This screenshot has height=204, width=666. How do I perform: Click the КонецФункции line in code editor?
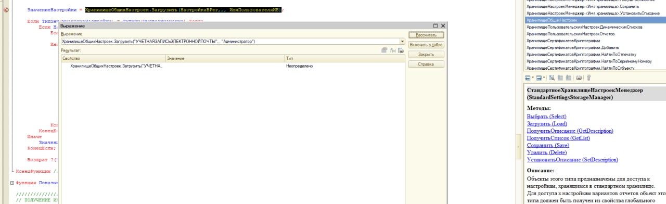point(34,171)
